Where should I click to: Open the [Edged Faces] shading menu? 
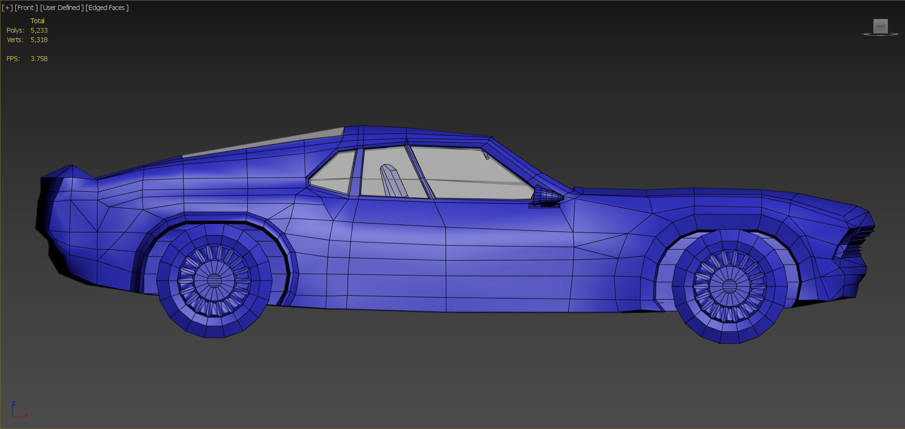(107, 8)
